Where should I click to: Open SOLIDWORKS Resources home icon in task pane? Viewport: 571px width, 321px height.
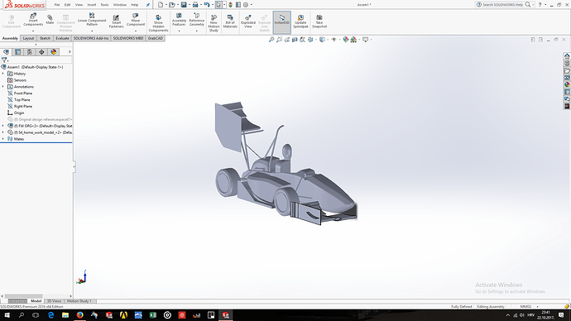coord(567,56)
